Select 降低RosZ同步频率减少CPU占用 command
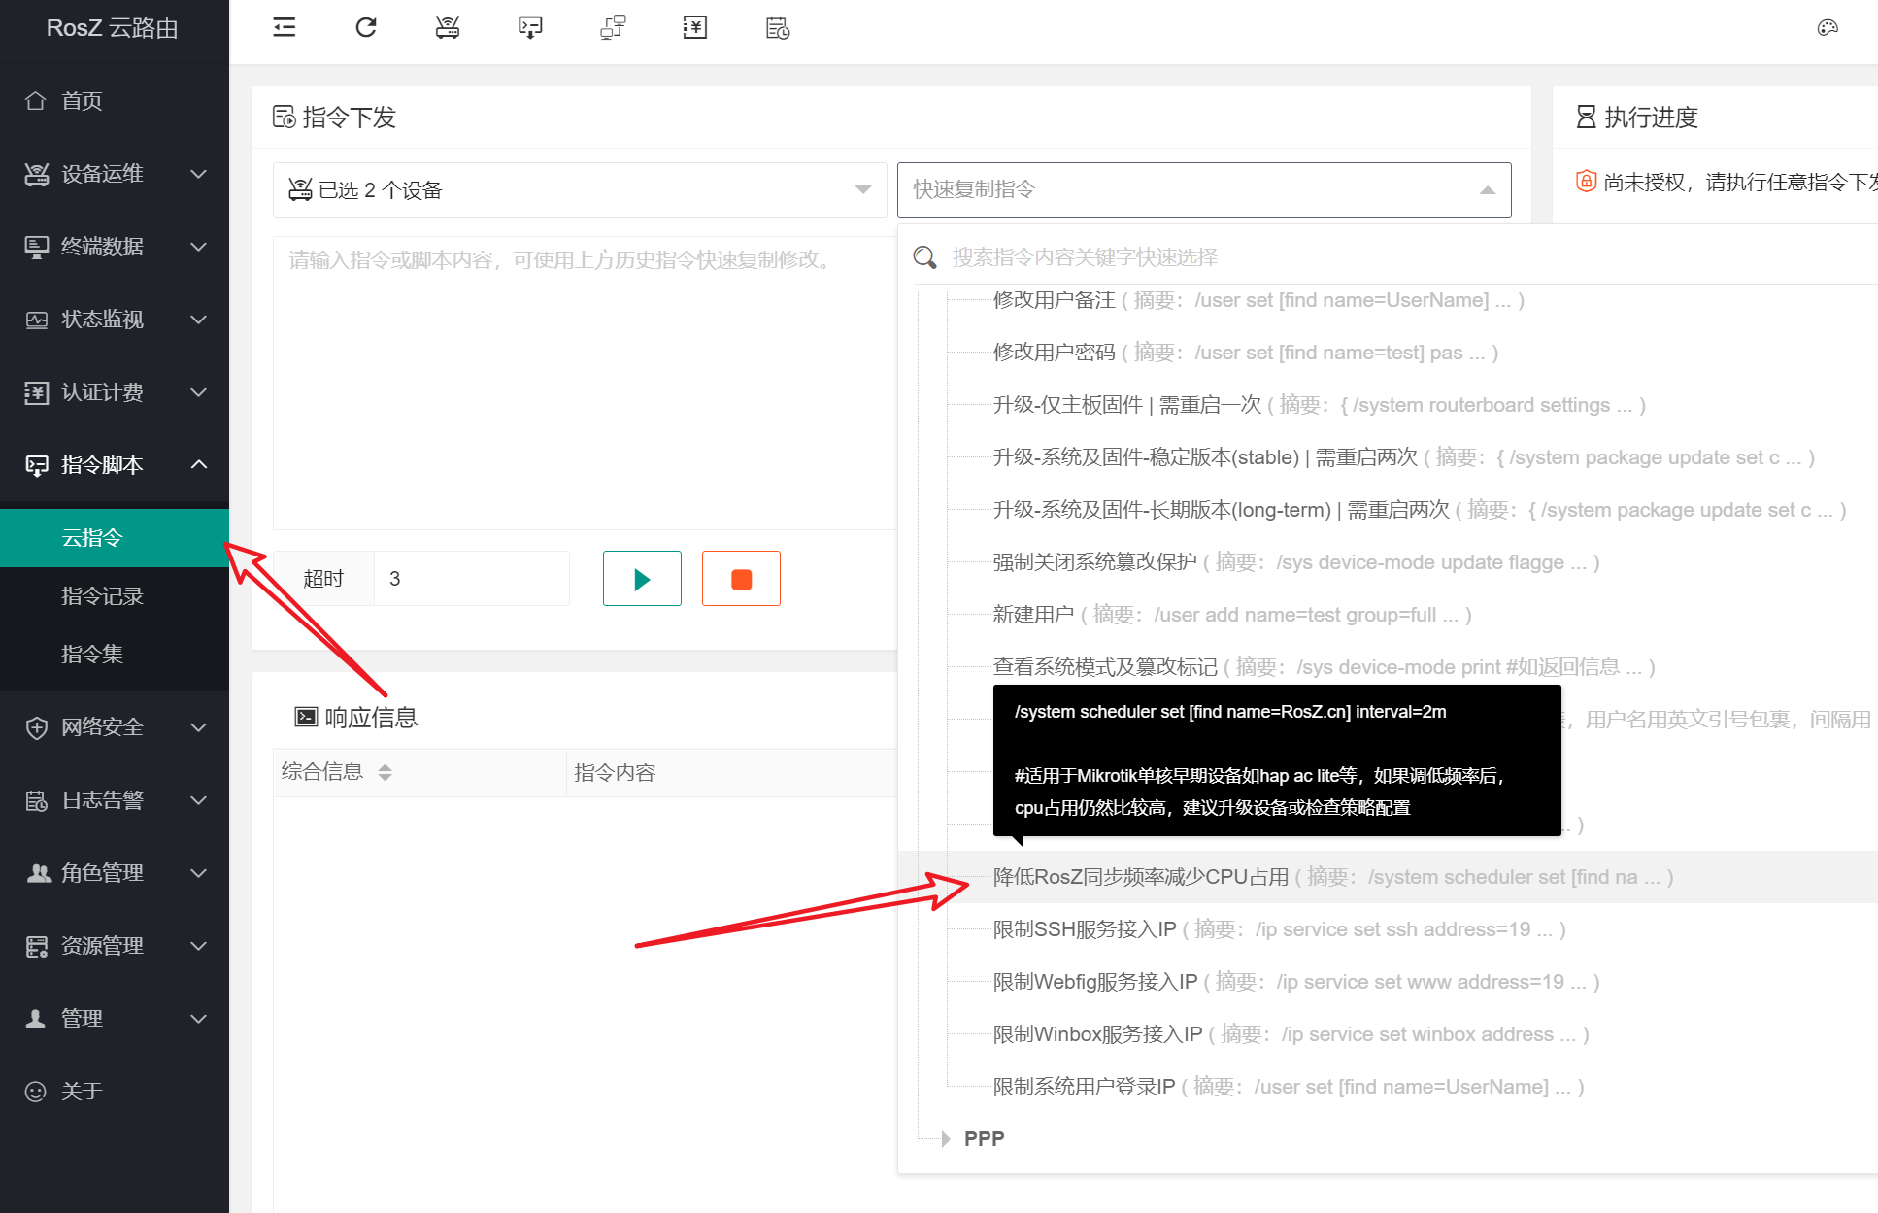 1333,877
